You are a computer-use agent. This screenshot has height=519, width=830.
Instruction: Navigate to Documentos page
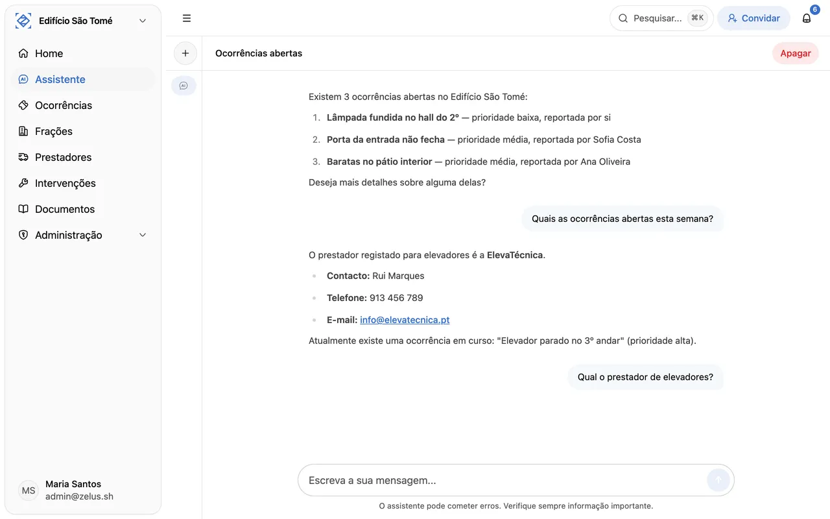pos(65,209)
